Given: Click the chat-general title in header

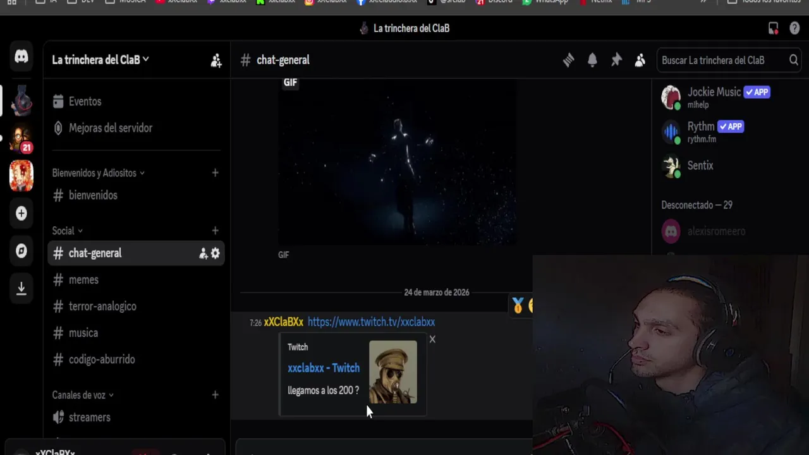Looking at the screenshot, I should click(283, 60).
